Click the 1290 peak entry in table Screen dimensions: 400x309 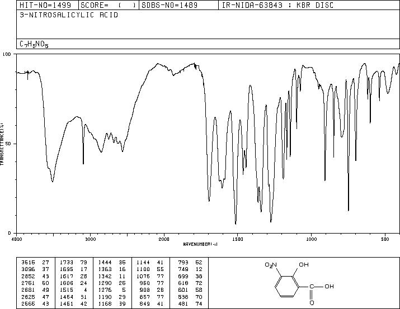[112, 283]
